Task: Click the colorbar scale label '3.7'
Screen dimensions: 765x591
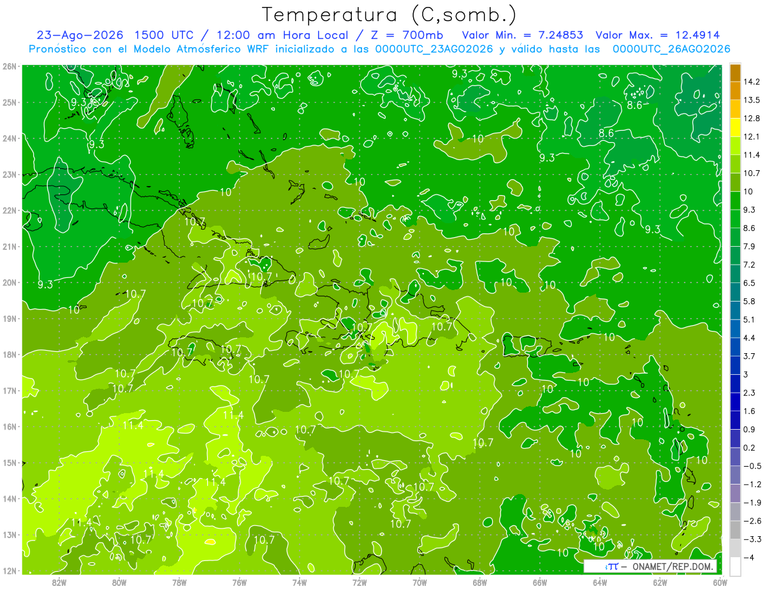Action: click(749, 356)
